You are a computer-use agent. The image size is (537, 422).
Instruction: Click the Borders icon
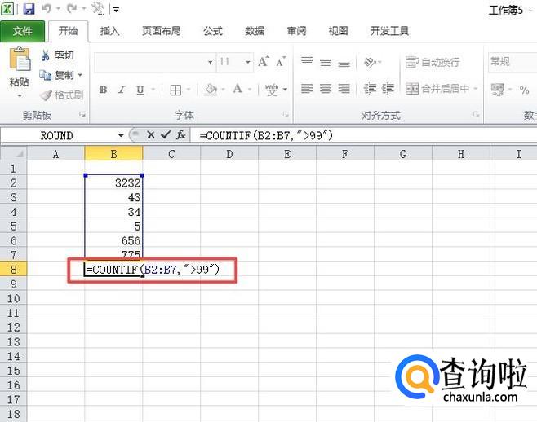click(x=175, y=90)
